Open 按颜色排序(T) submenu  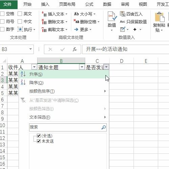(64, 91)
